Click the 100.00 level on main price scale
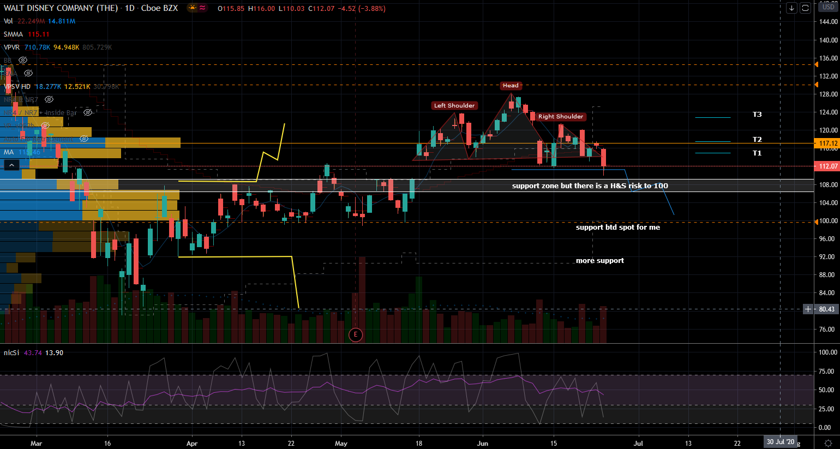Image resolution: width=840 pixels, height=449 pixels. tap(828, 221)
